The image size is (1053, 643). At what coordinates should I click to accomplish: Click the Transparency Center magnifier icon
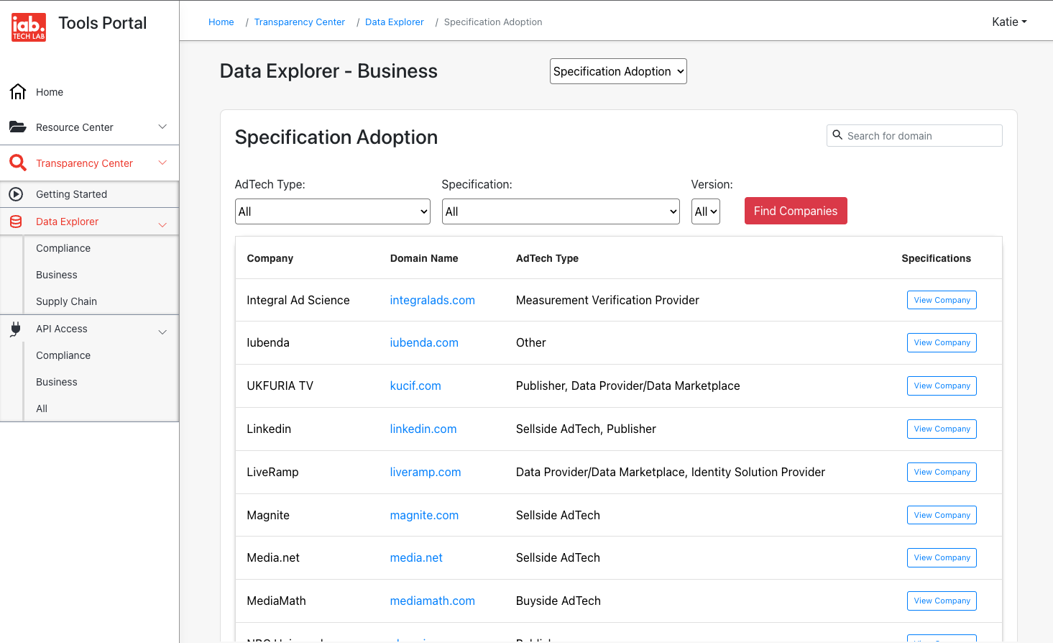(18, 163)
